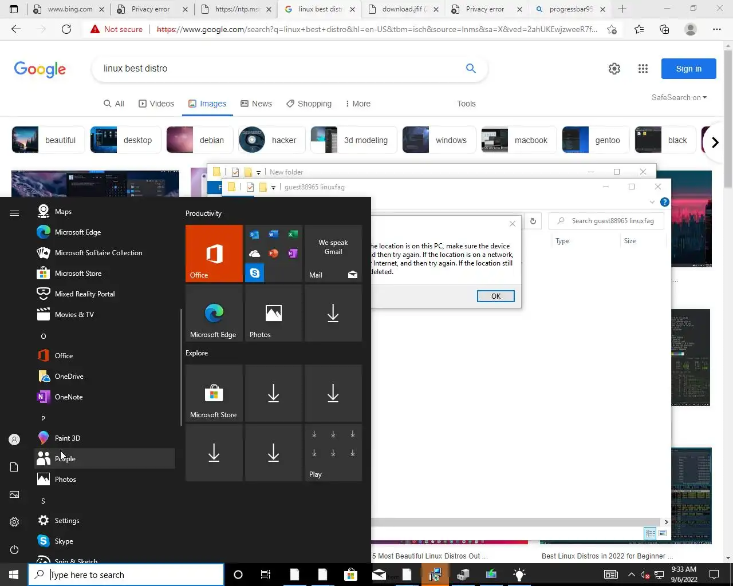Show more image suggestion chips arrow
Image resolution: width=733 pixels, height=586 pixels.
(715, 142)
